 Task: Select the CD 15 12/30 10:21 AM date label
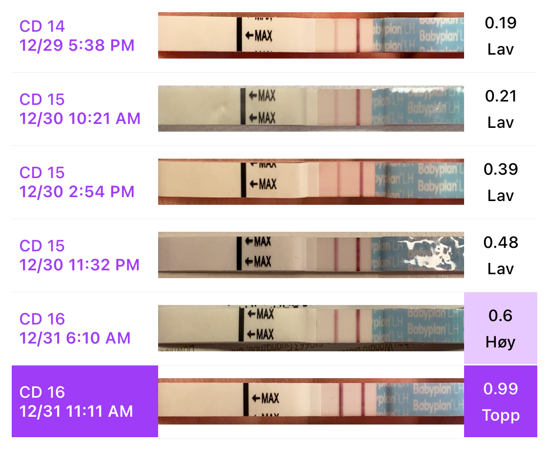[80, 109]
